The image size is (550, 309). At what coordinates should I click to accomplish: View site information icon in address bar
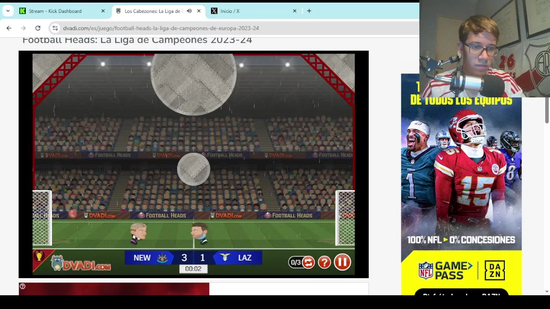coord(55,28)
